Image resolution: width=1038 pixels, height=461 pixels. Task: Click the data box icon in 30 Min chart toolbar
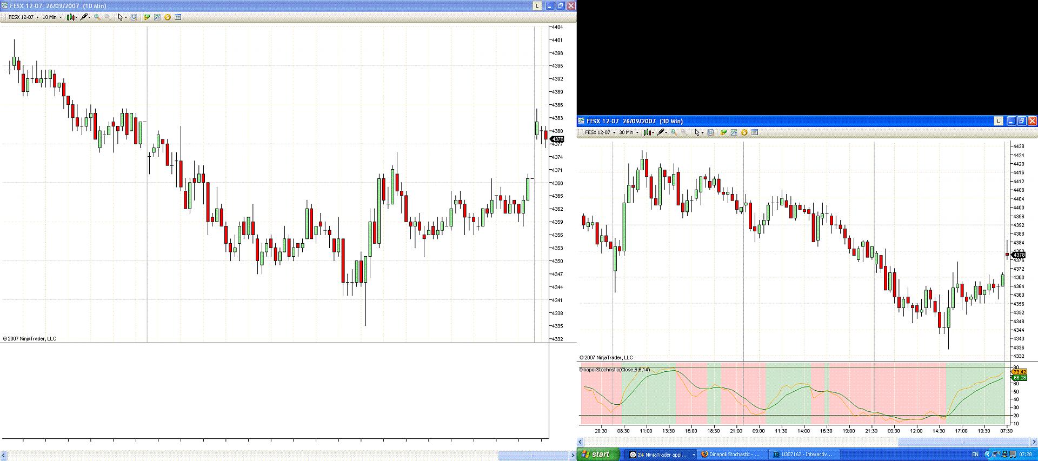[755, 132]
